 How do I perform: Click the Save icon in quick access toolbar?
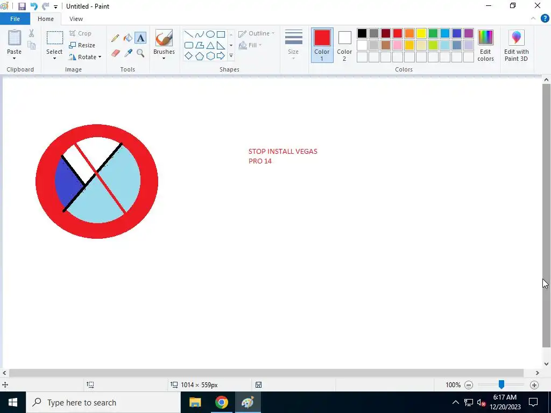tap(22, 6)
